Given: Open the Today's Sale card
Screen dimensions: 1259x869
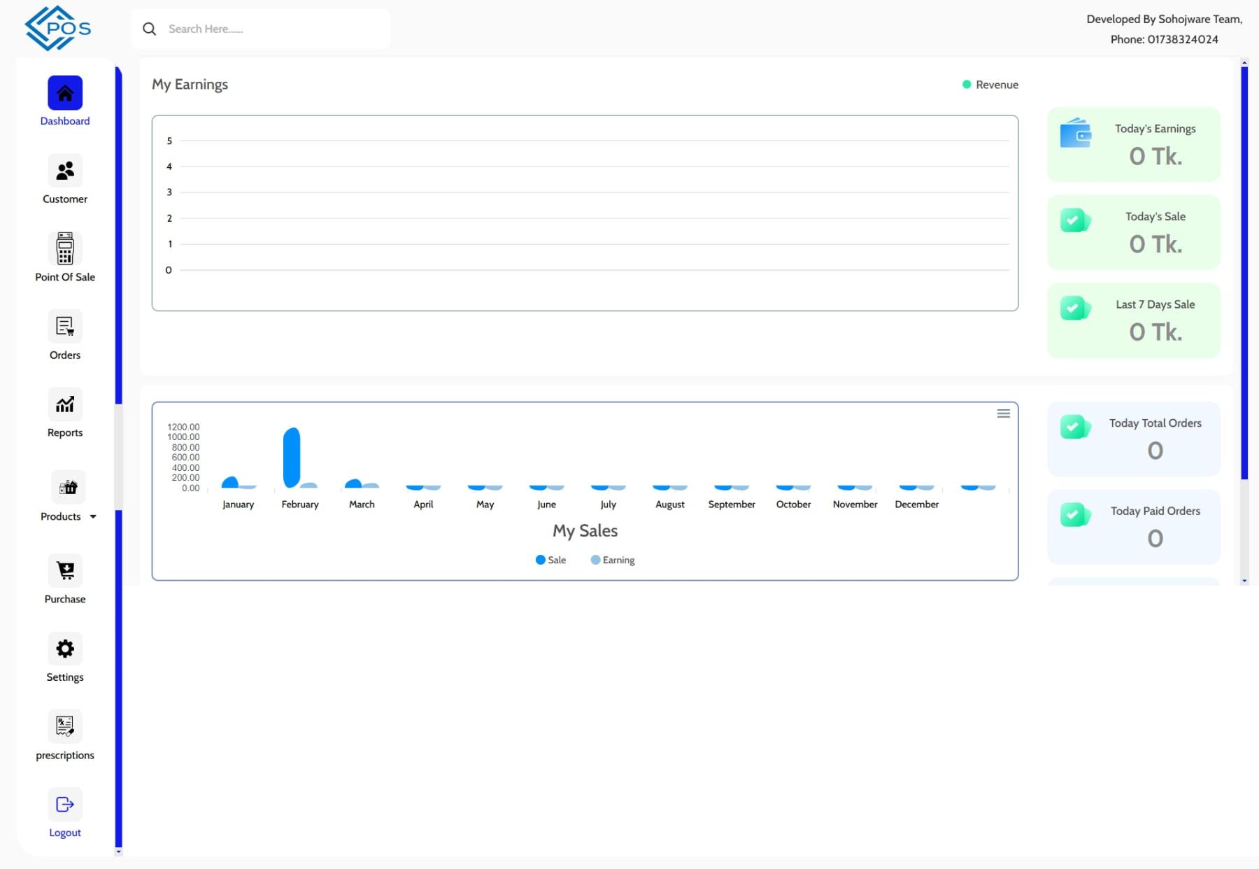Looking at the screenshot, I should click(1134, 232).
